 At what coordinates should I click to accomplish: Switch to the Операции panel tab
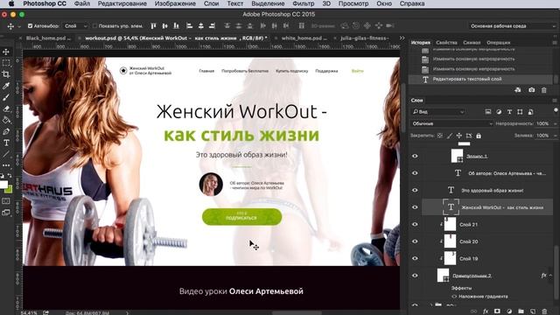(x=498, y=43)
